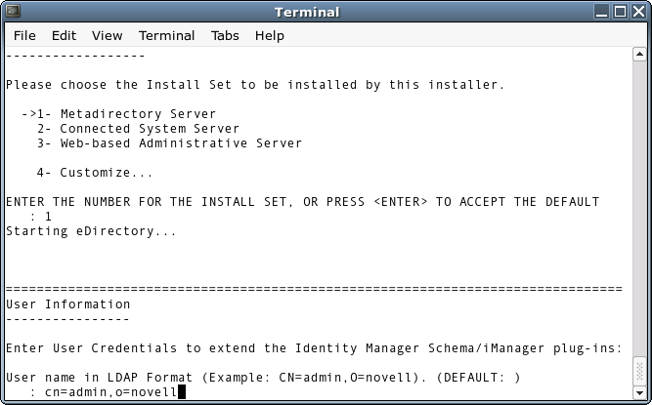Click the 'Metadirectory Server' option line
Viewport: 652px width, 405px height.
click(x=137, y=113)
